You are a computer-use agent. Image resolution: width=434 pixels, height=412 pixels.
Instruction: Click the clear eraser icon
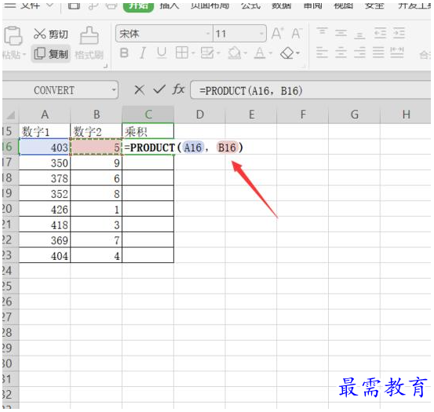click(x=286, y=53)
